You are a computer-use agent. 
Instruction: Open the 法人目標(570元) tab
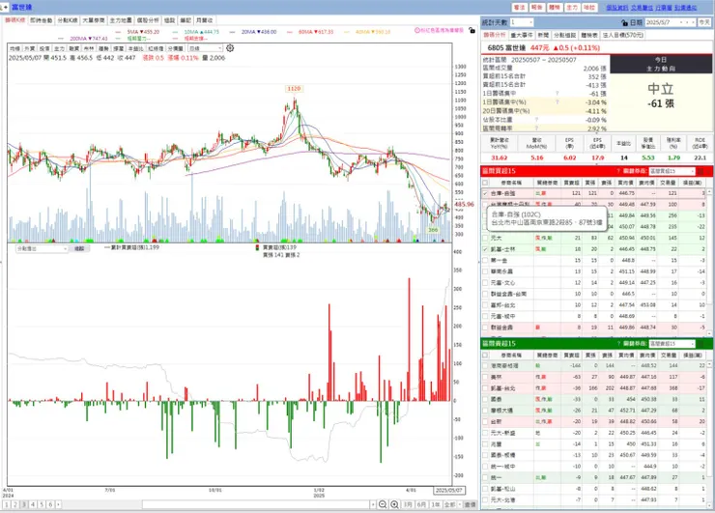pos(623,35)
